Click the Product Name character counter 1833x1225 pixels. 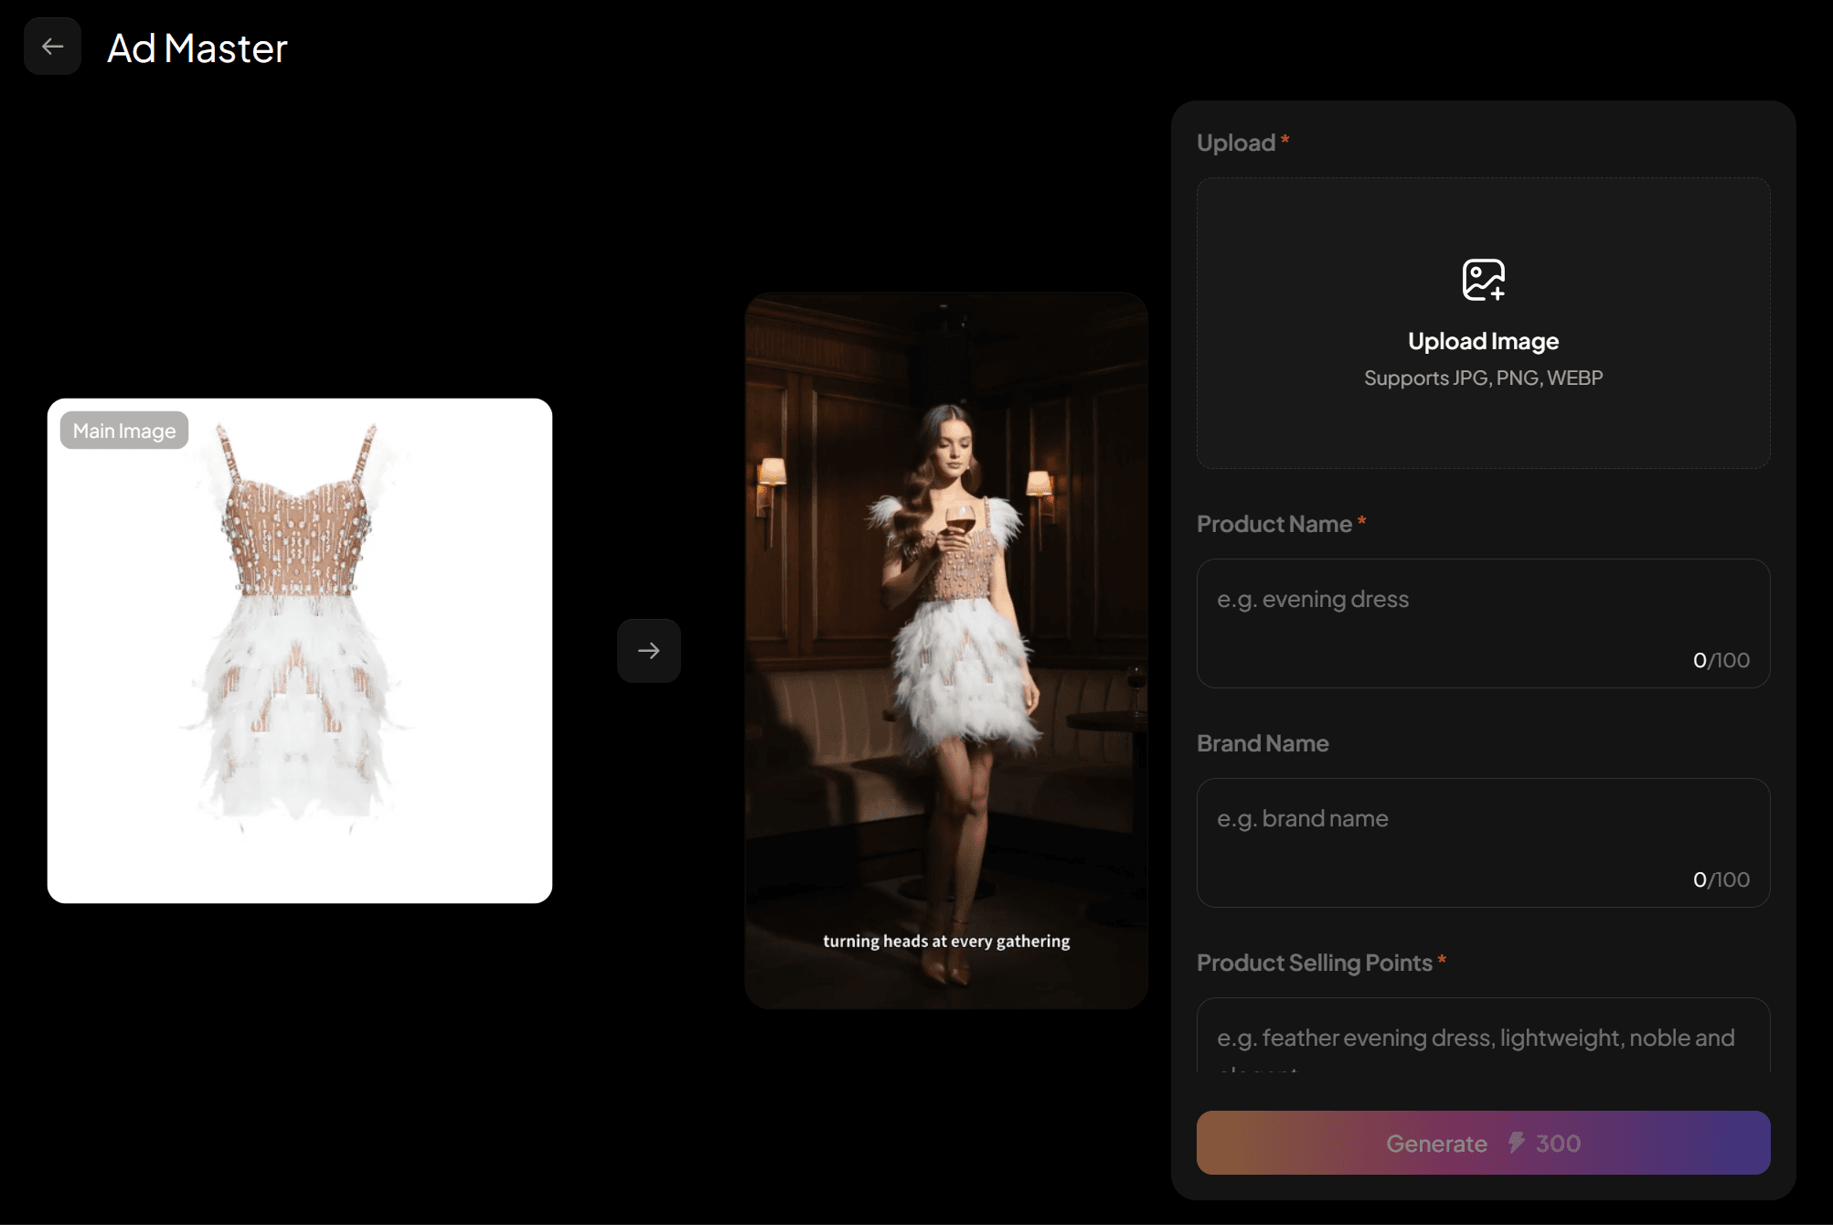[1721, 660]
